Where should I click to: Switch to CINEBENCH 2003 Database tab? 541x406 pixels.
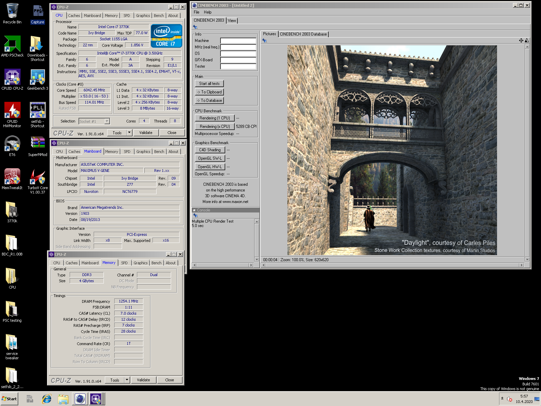pyautogui.click(x=303, y=34)
